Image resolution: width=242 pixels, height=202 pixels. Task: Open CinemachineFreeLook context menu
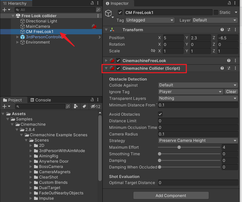(235, 61)
